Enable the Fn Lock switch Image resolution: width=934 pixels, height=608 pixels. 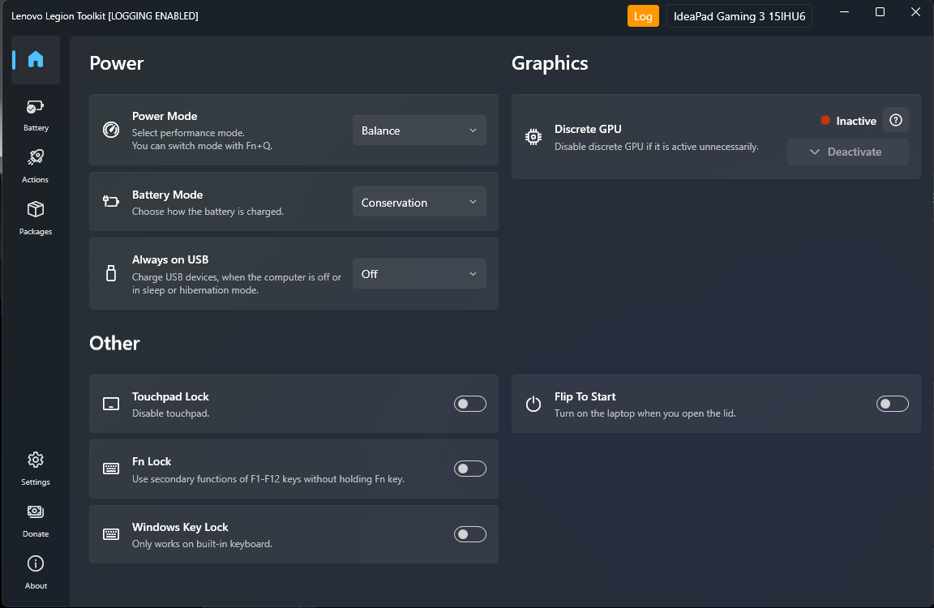click(x=470, y=469)
